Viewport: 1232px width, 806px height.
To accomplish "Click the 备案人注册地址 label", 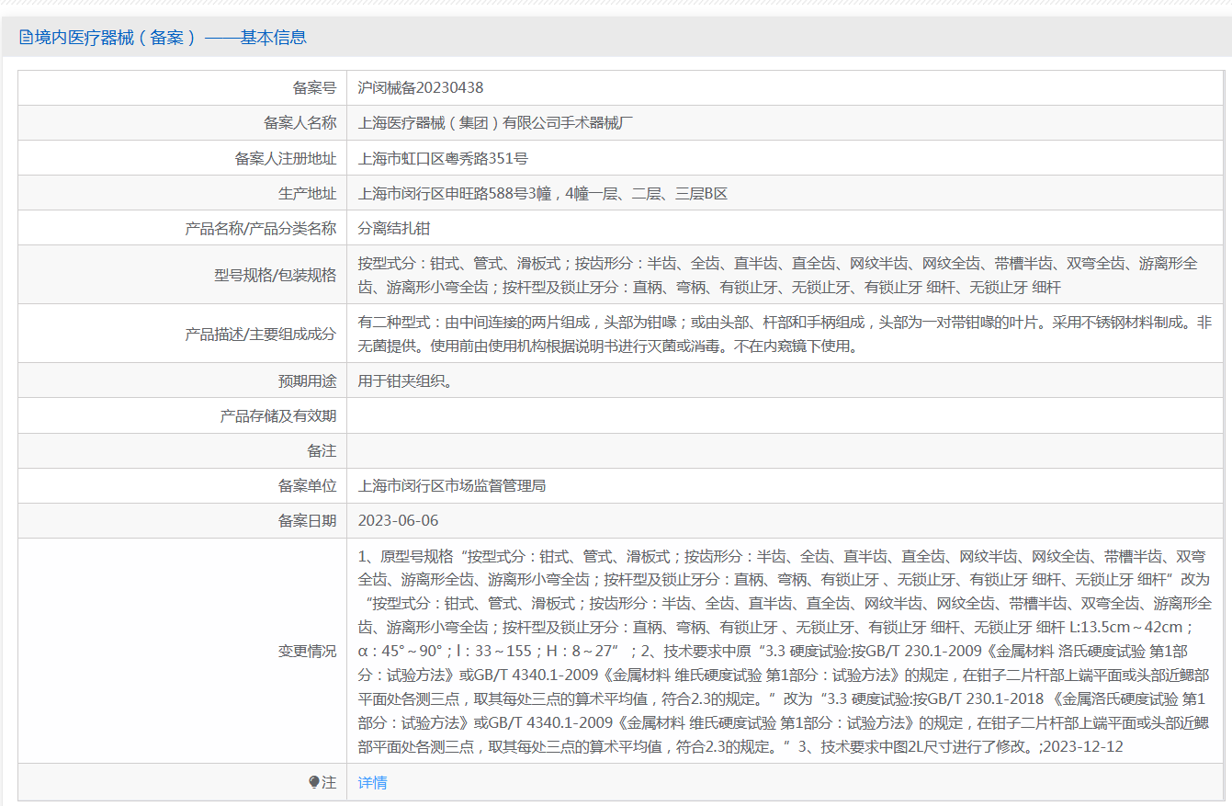I will (286, 158).
